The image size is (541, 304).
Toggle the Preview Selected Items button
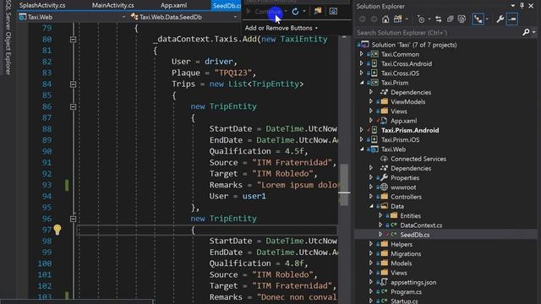click(512, 19)
